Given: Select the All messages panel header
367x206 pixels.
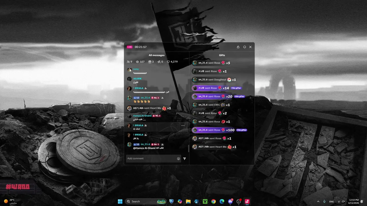Looking at the screenshot, I should pos(157,55).
